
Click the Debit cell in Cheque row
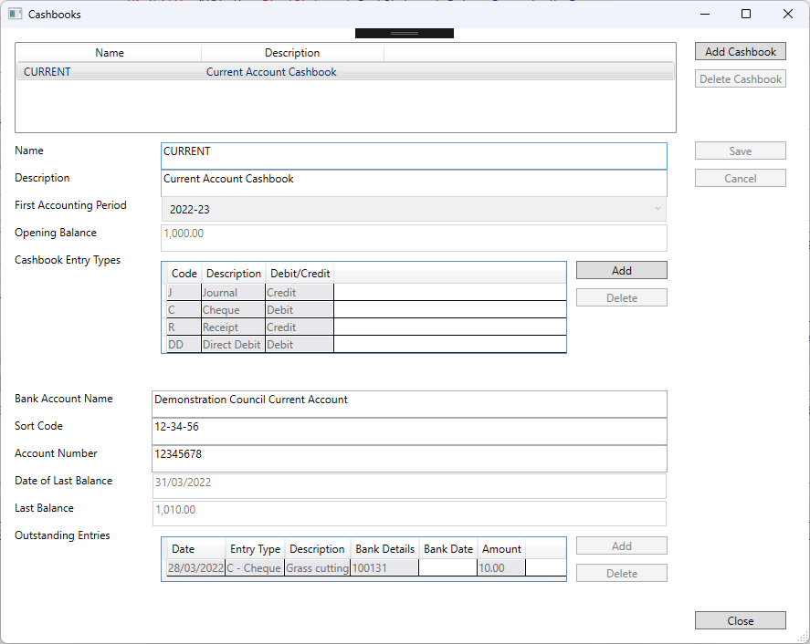point(300,310)
